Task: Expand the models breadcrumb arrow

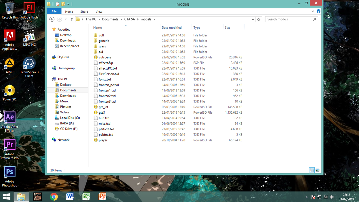Action: pos(154,19)
